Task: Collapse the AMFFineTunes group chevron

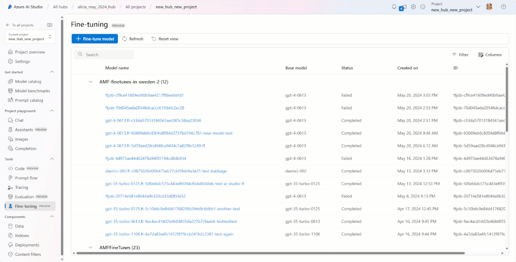Action: 90,247
